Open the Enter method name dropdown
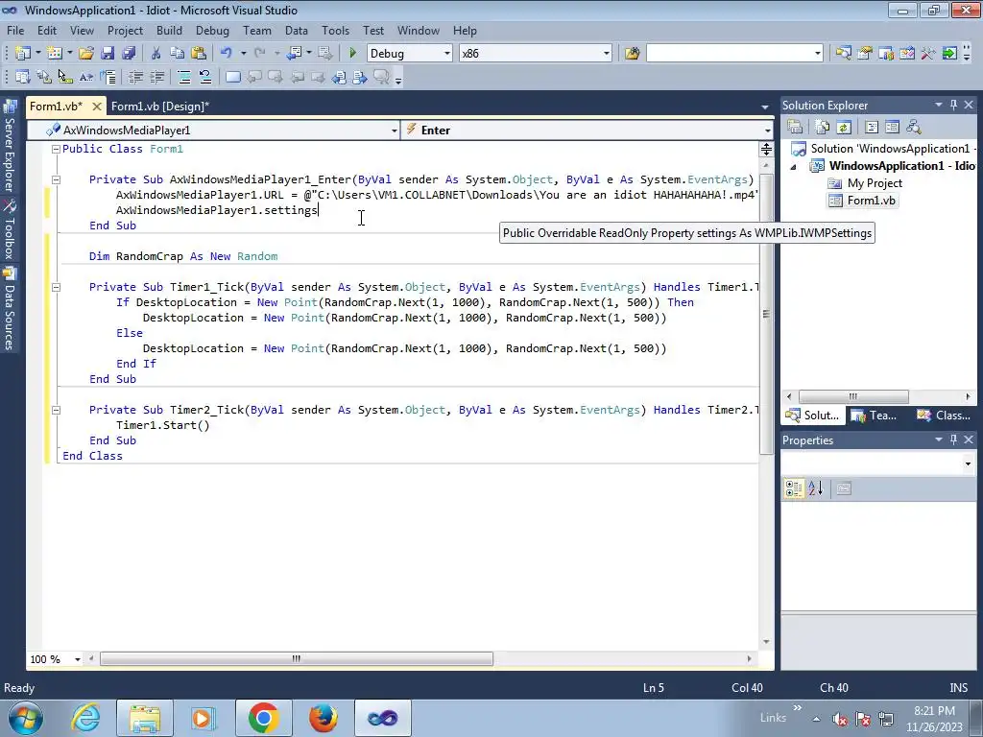This screenshot has height=737, width=983. [767, 131]
